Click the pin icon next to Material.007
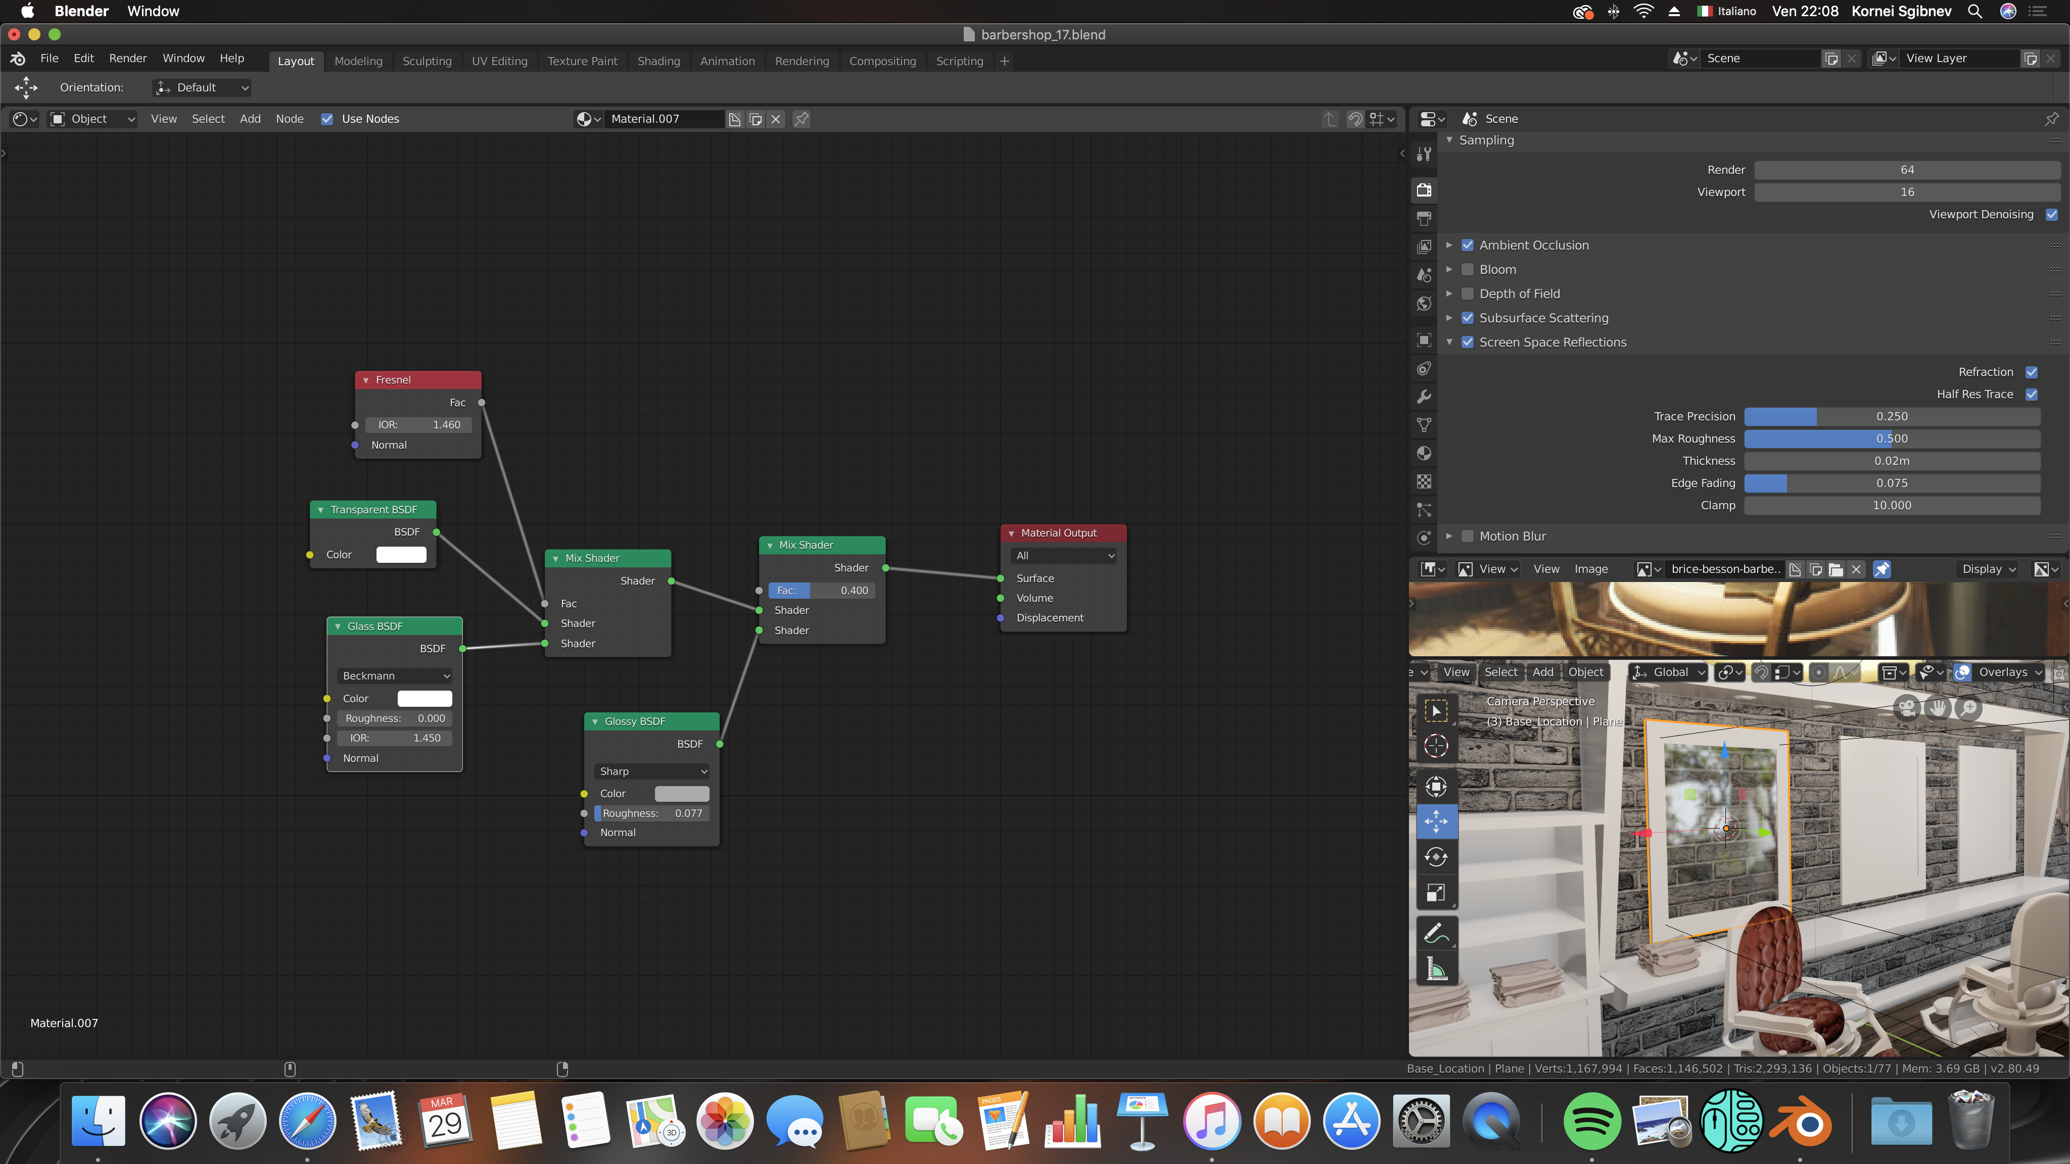The width and height of the screenshot is (2070, 1164). (x=801, y=119)
